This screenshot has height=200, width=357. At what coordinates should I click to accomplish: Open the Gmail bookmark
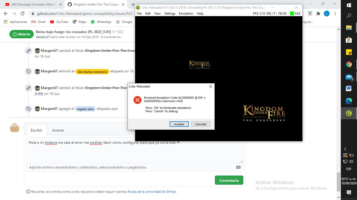point(38,22)
